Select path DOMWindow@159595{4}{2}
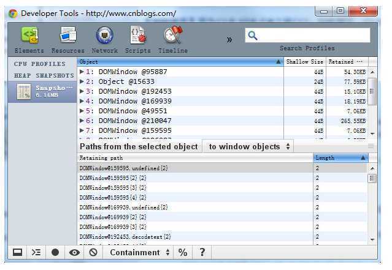 pos(222,198)
